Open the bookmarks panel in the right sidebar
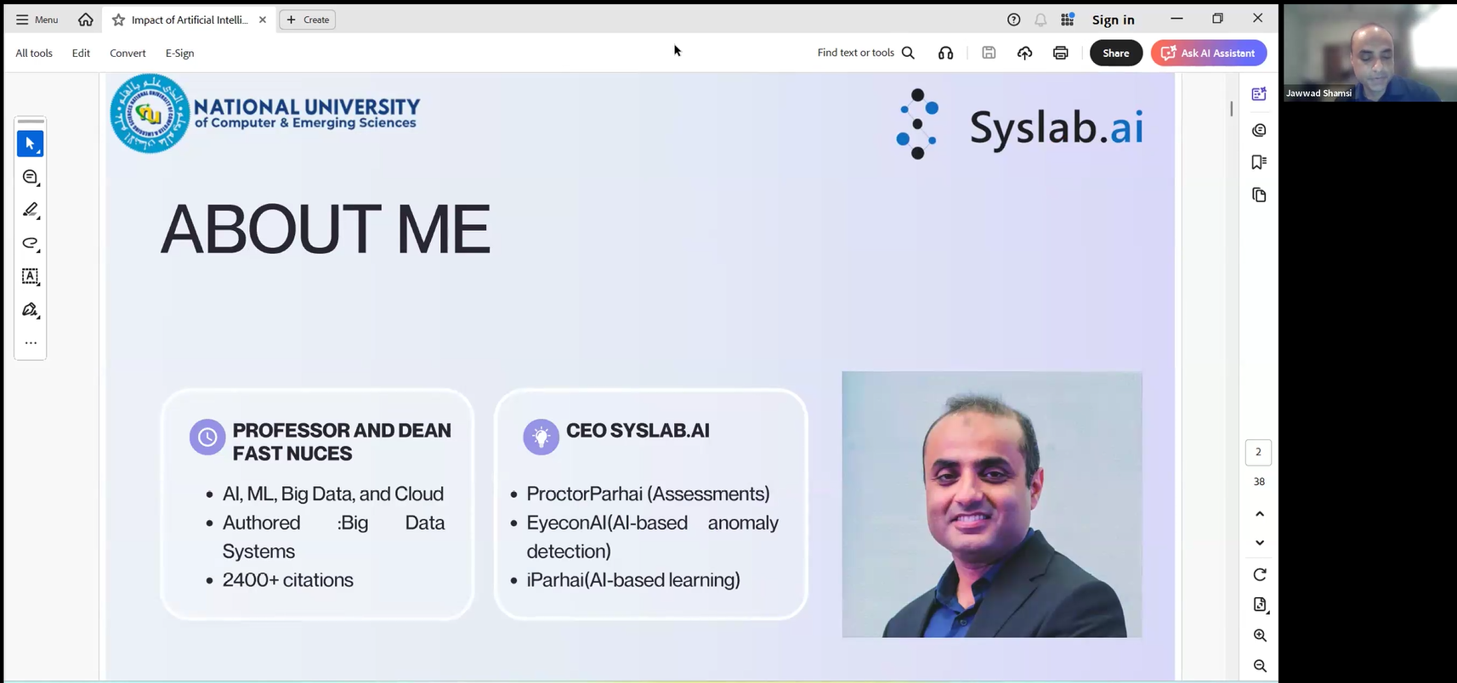 (1259, 162)
